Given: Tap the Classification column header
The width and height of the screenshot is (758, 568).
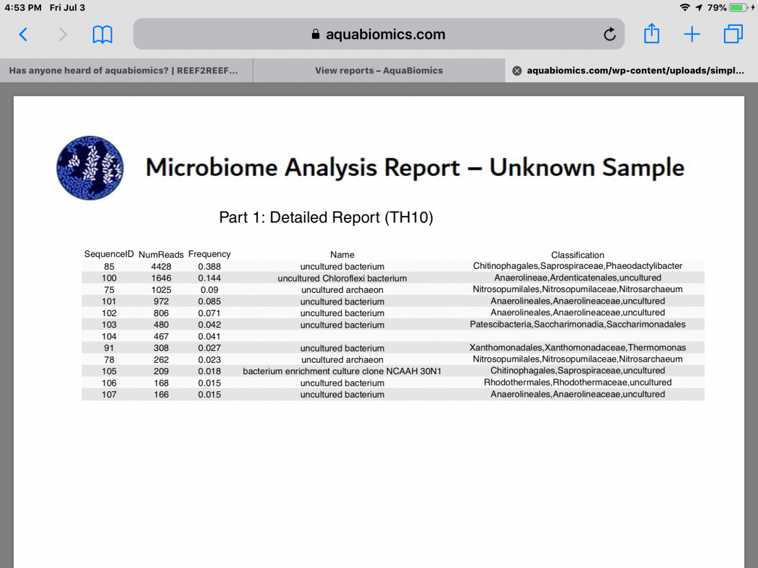Looking at the screenshot, I should 578,255.
